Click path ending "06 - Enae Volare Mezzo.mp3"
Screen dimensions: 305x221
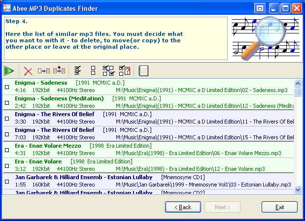[x=199, y=153]
